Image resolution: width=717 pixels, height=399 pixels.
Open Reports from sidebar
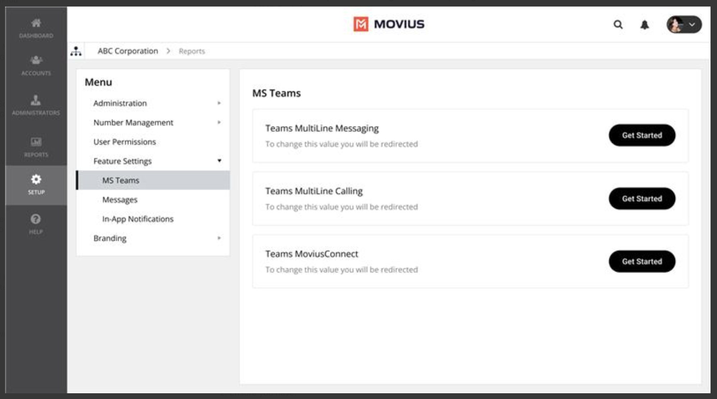(36, 147)
